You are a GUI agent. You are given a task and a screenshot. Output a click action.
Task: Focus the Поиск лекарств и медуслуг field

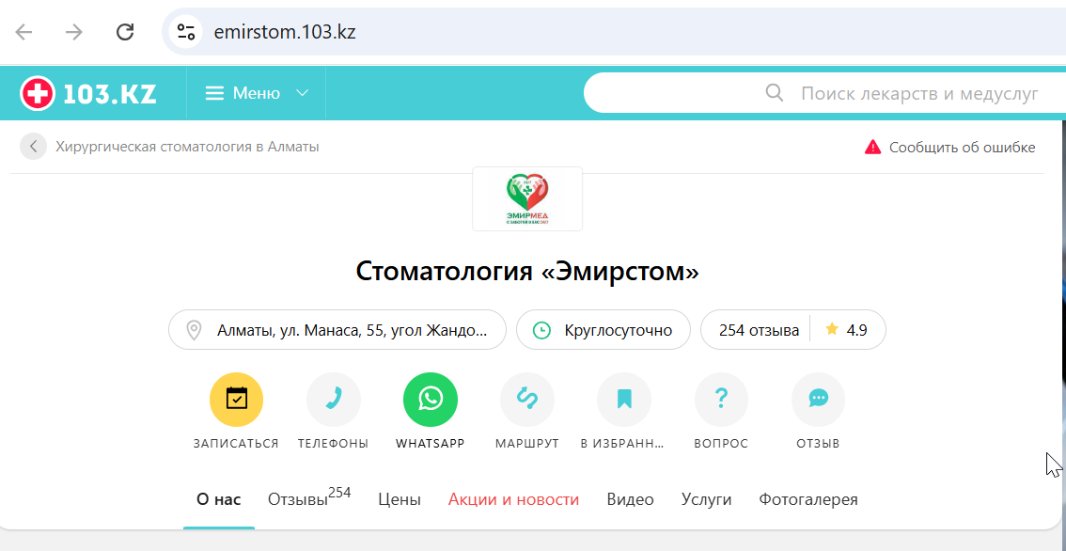[919, 93]
